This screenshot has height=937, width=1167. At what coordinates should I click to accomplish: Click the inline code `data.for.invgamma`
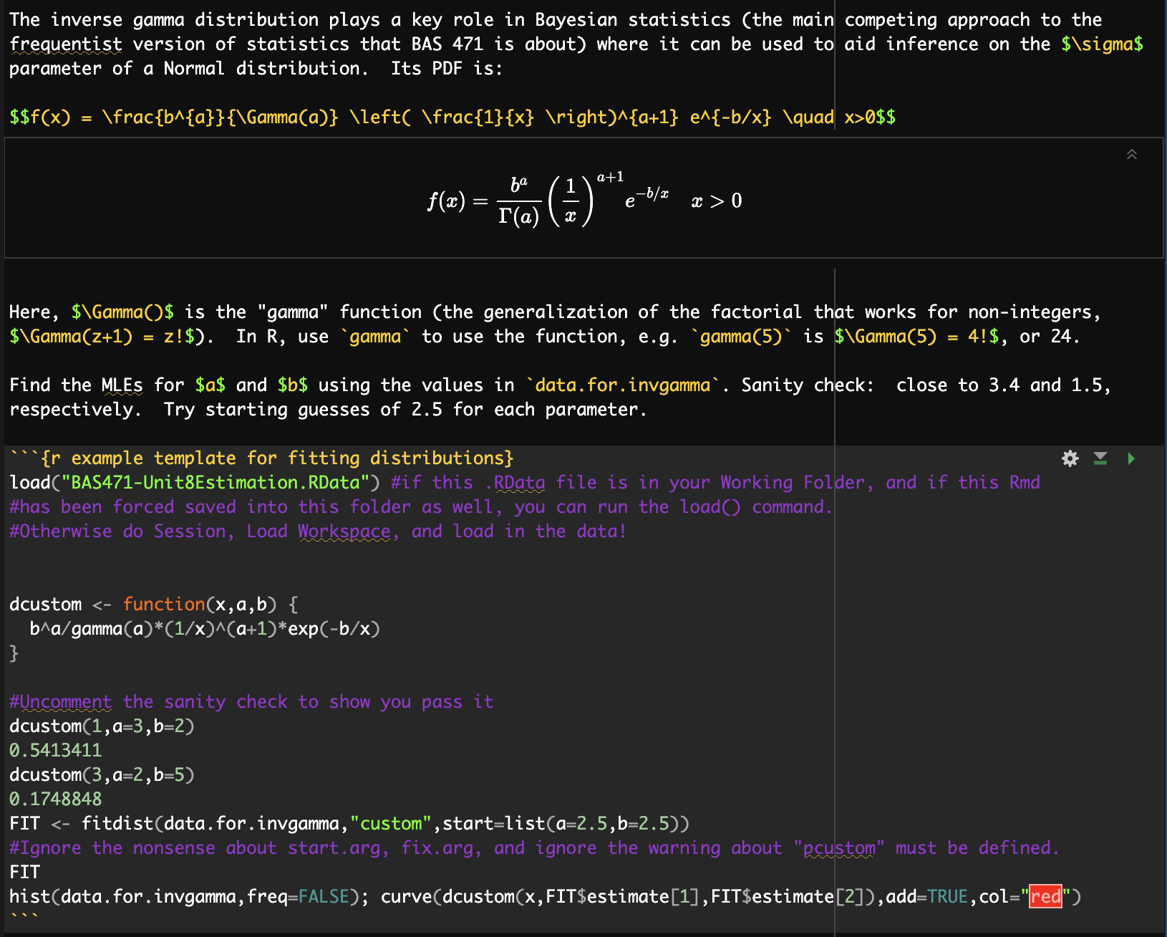pyautogui.click(x=622, y=385)
